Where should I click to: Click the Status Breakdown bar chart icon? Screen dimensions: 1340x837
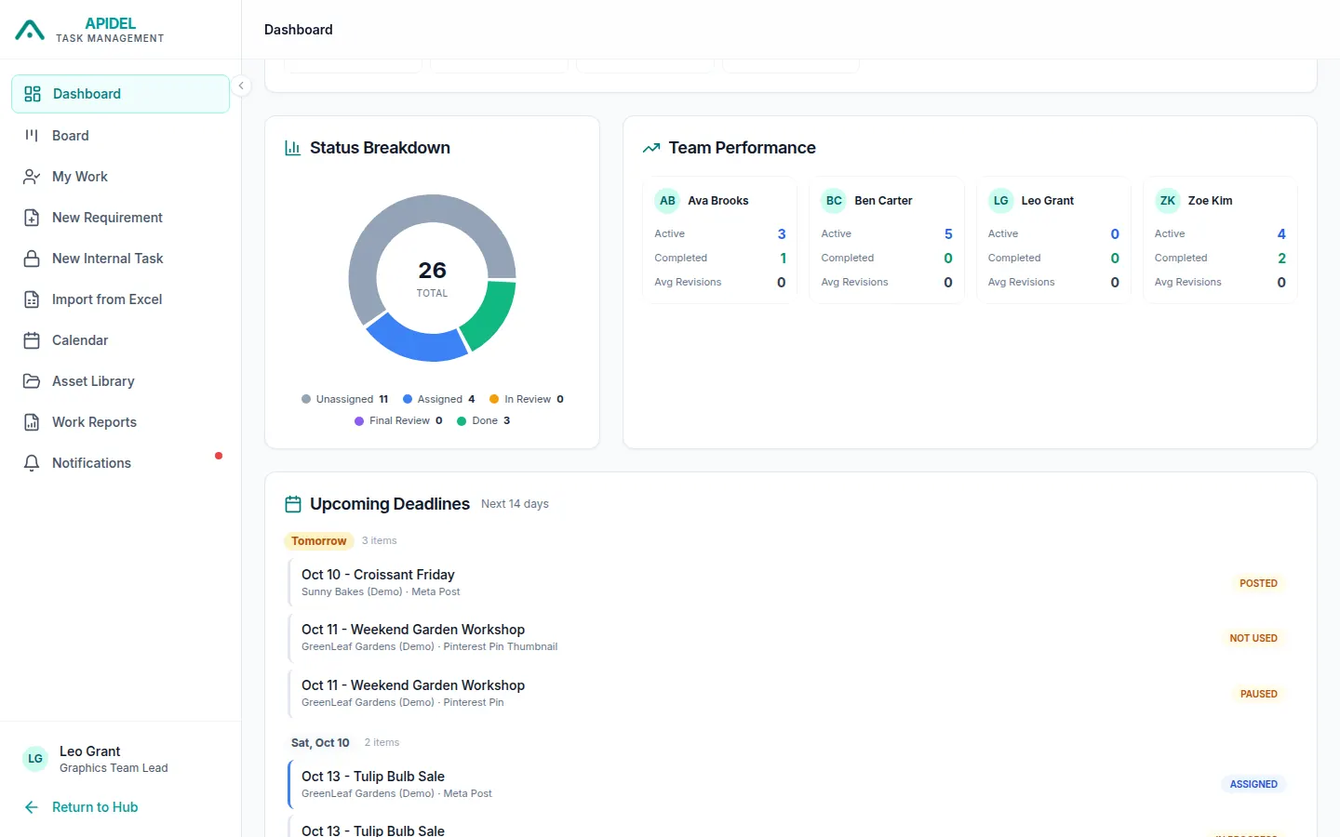(292, 148)
